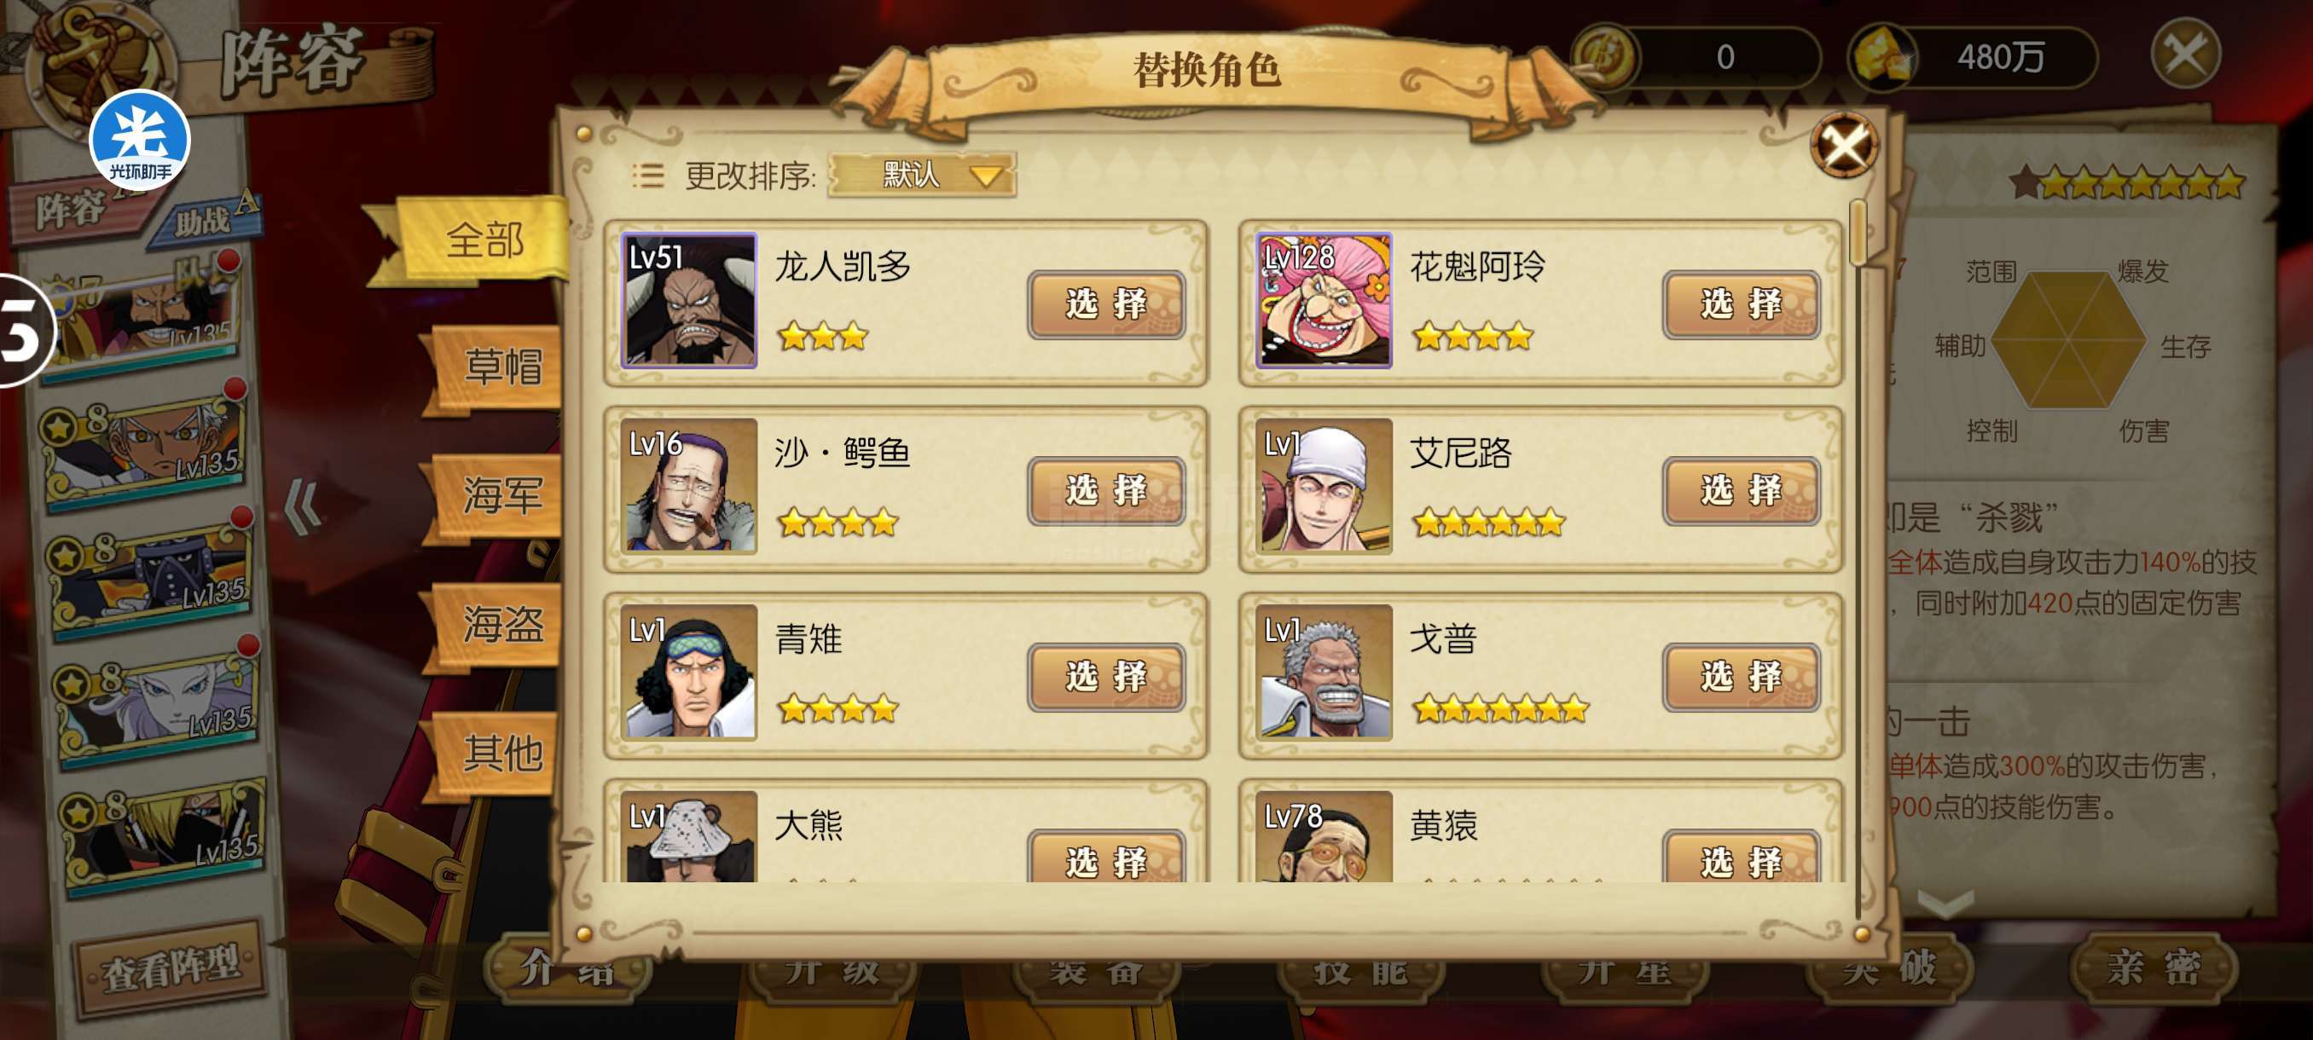Click the coin currency icon
Image resolution: width=2313 pixels, height=1040 pixels.
1605,56
